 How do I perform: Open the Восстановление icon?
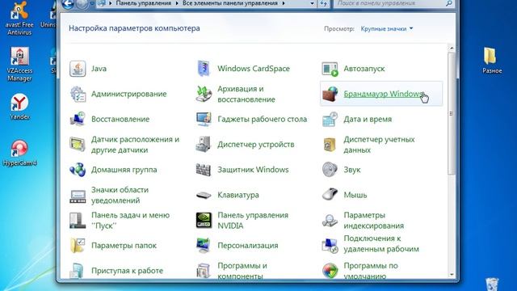[78, 119]
